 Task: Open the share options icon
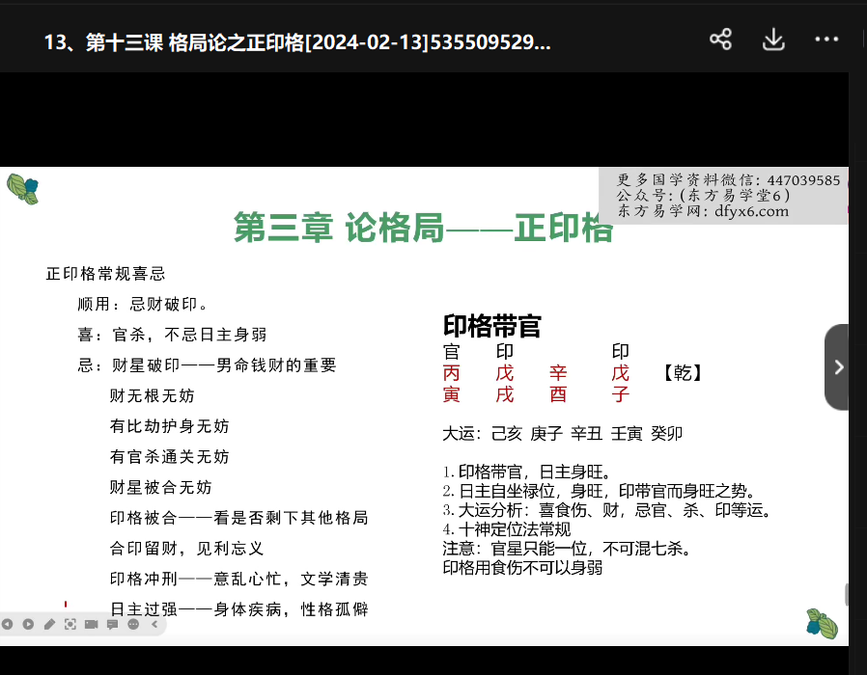(720, 40)
